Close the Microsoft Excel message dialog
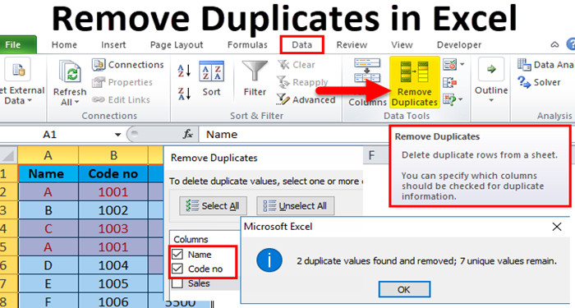575x308 pixels. (557, 227)
